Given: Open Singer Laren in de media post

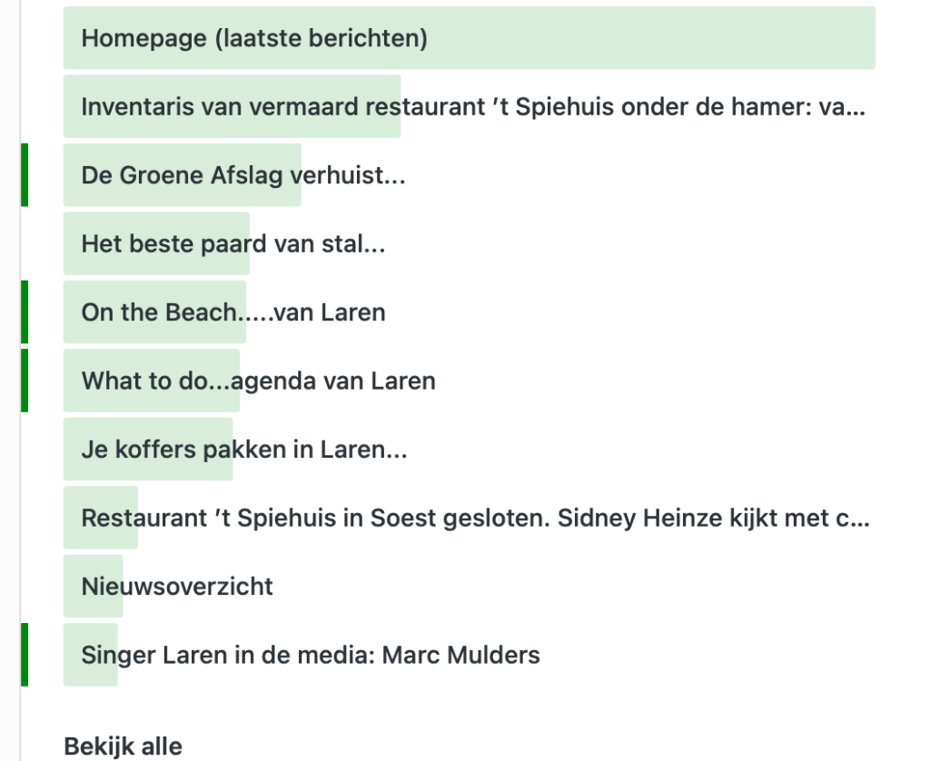Looking at the screenshot, I should (311, 656).
